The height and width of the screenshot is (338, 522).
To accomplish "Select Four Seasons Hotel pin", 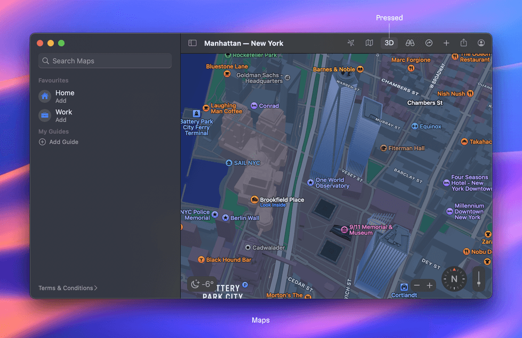I will pyautogui.click(x=446, y=183).
